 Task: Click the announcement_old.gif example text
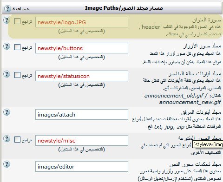174,96
